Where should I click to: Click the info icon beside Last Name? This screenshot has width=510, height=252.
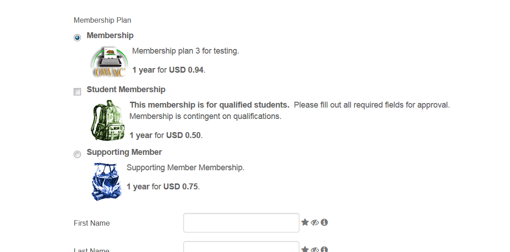coord(324,249)
